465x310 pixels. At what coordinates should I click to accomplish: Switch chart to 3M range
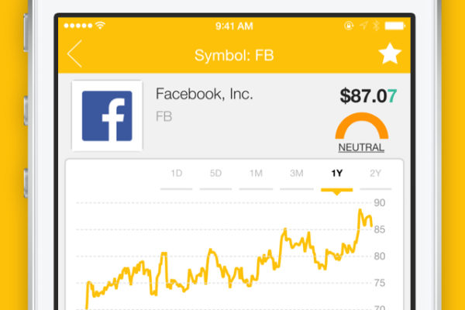(x=297, y=174)
